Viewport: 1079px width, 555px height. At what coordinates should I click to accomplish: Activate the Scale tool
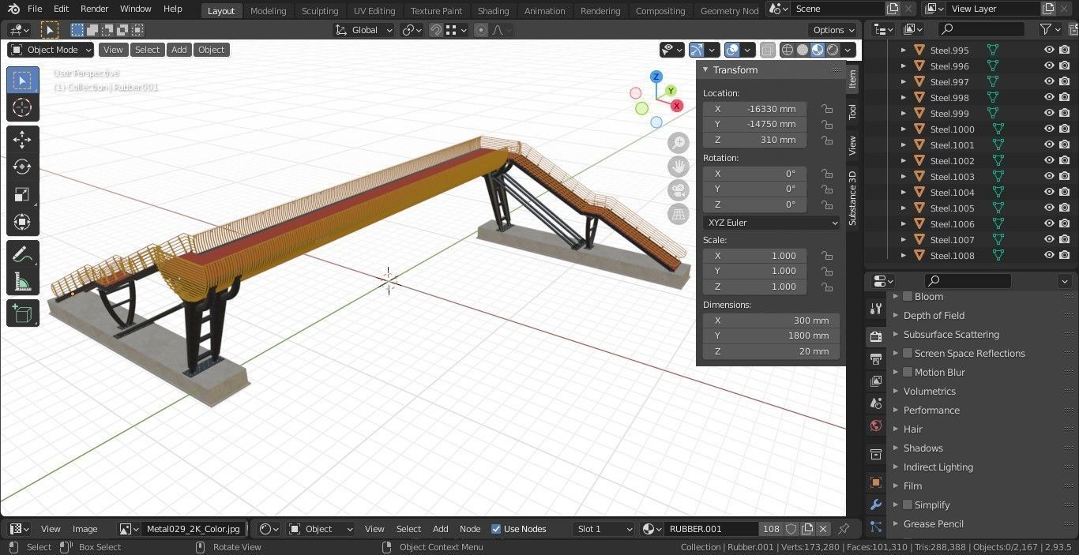pyautogui.click(x=22, y=195)
